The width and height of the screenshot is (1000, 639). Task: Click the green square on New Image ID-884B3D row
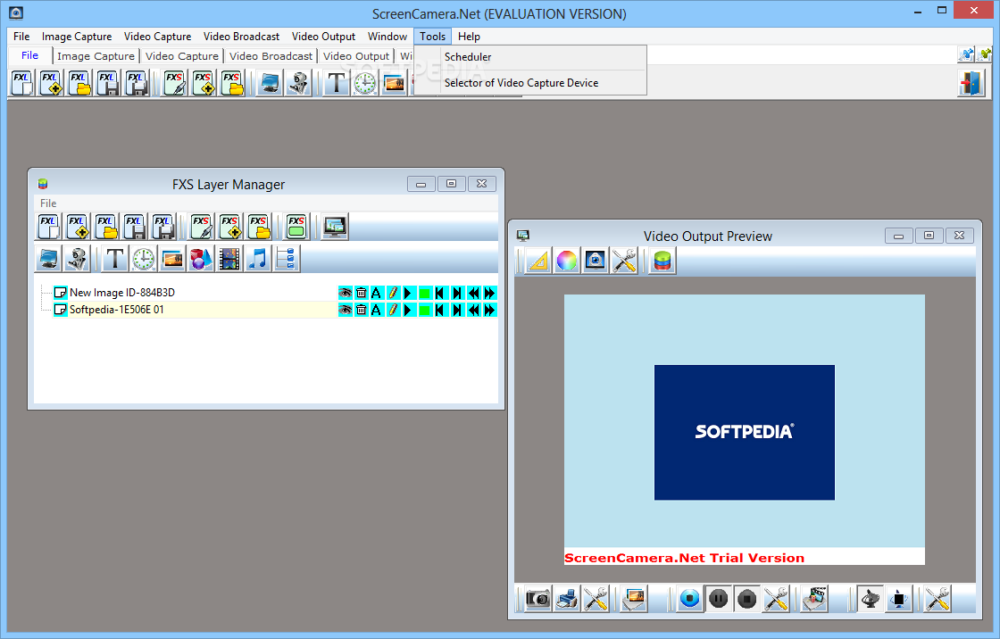[425, 293]
